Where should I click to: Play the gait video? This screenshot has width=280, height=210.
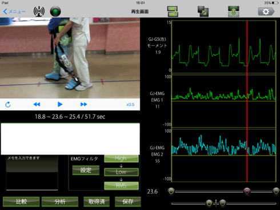(x=60, y=104)
